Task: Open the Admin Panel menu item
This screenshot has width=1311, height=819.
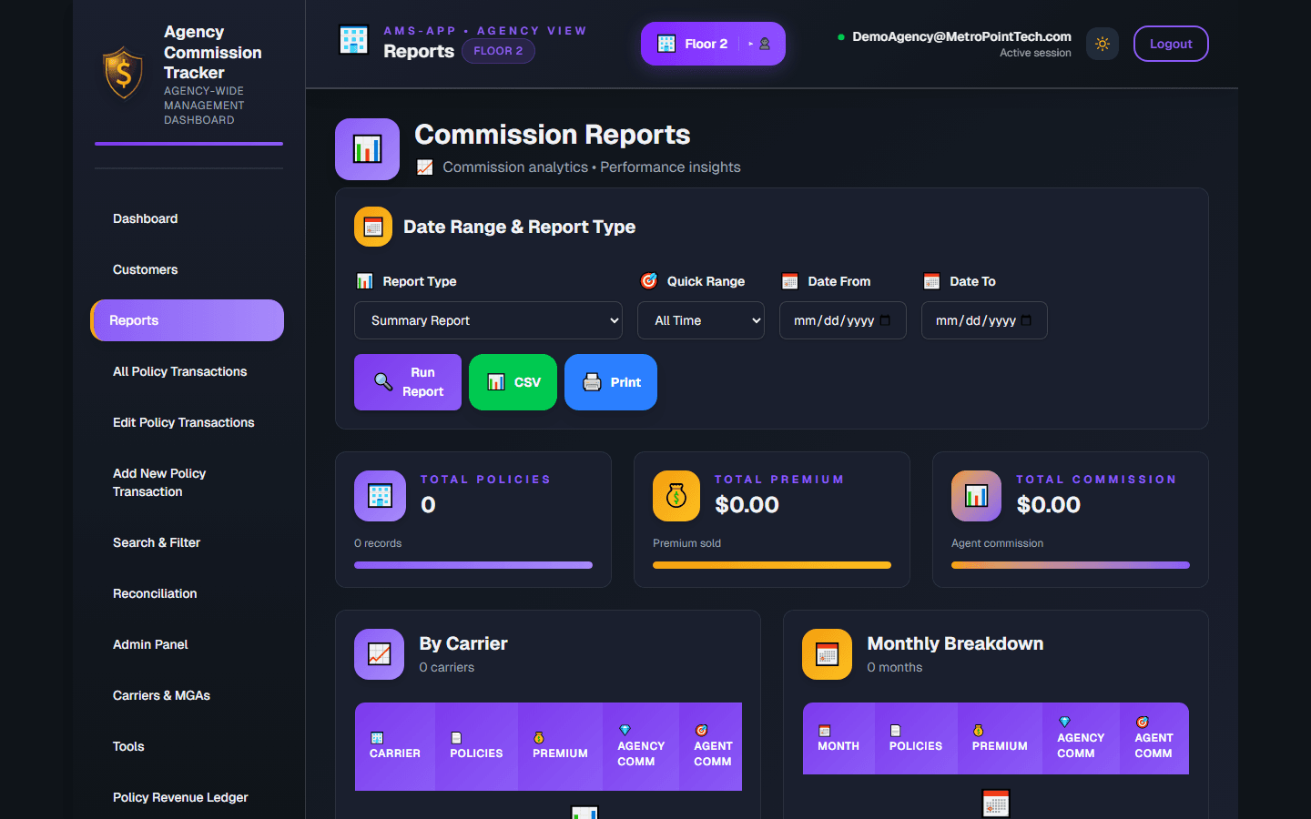Action: click(150, 644)
